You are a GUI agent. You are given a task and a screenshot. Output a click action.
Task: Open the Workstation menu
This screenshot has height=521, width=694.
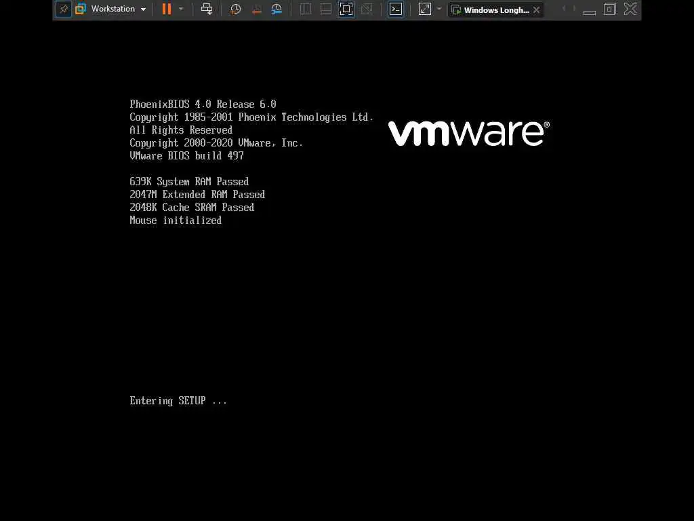(118, 9)
